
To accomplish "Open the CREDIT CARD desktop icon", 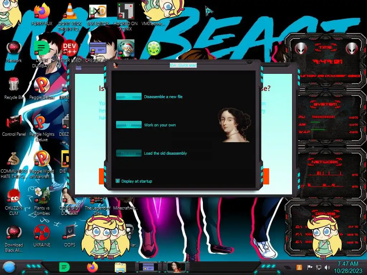I will [98, 49].
